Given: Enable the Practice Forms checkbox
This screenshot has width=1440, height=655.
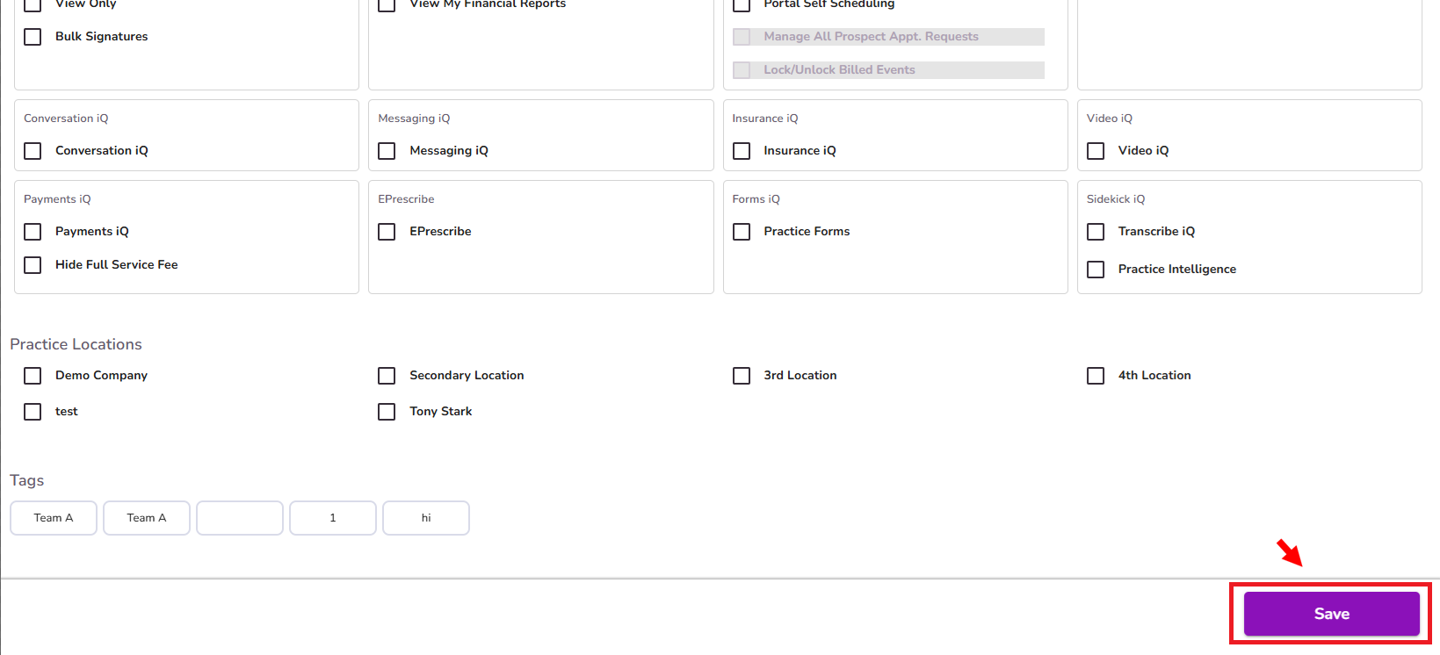Looking at the screenshot, I should coord(742,232).
